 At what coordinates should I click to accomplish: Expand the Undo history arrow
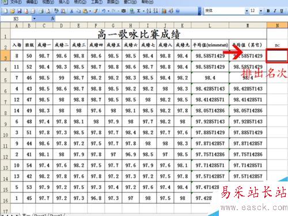(108, 11)
